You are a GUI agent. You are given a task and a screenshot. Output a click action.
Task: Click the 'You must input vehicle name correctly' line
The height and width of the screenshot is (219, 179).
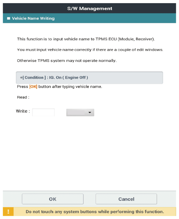click(90, 50)
